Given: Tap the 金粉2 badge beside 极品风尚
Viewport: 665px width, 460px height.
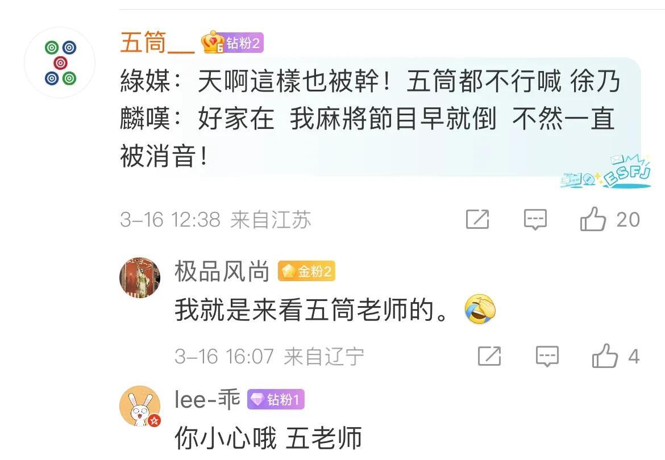Looking at the screenshot, I should pos(306,271).
